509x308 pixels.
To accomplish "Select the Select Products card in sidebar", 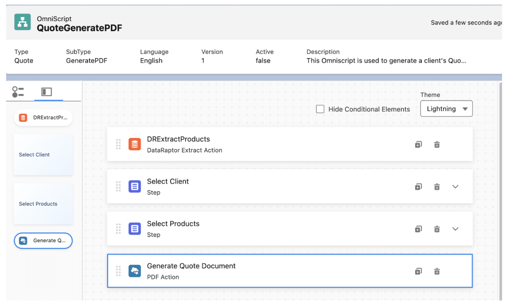I will pyautogui.click(x=43, y=204).
